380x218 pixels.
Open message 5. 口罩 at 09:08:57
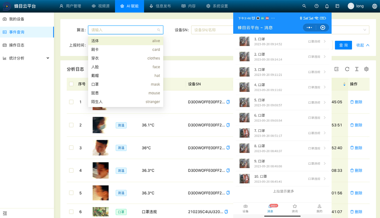(x=282, y=102)
